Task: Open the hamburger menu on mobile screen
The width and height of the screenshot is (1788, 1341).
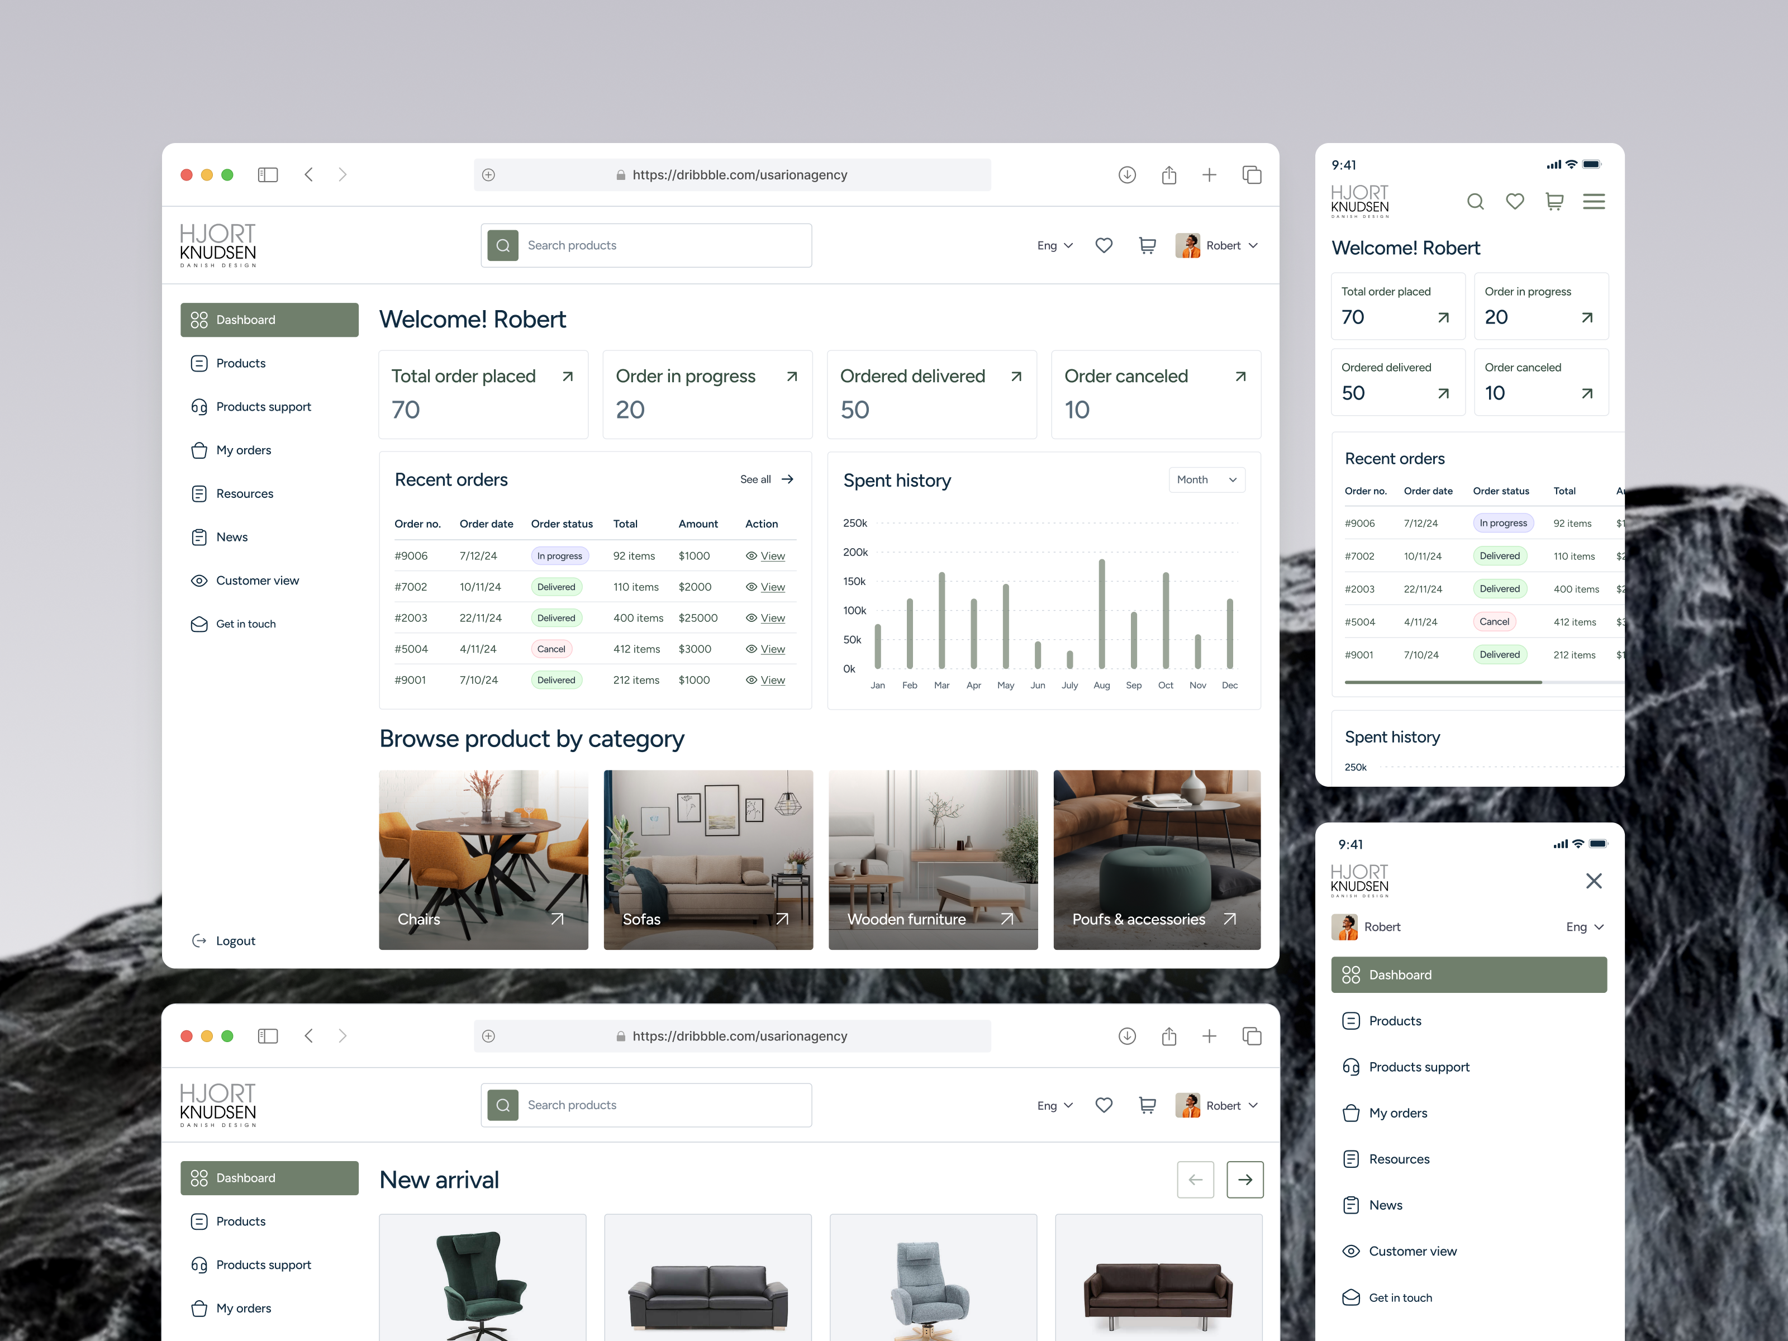Action: (x=1594, y=201)
